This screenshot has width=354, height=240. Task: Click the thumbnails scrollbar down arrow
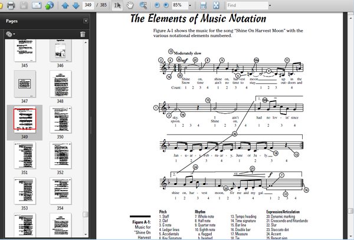86,234
